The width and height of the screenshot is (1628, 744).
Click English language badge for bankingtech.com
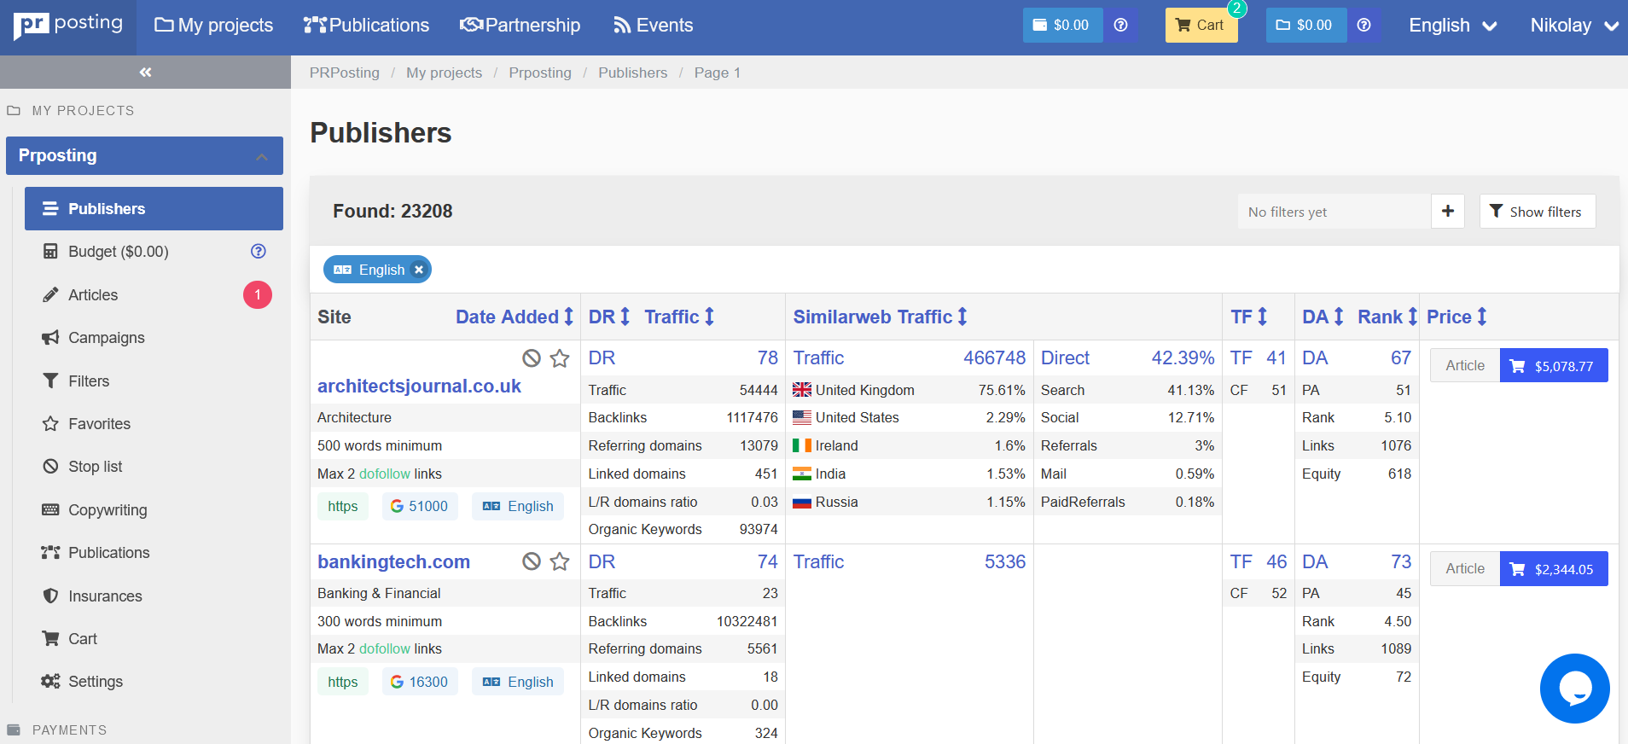click(x=518, y=682)
